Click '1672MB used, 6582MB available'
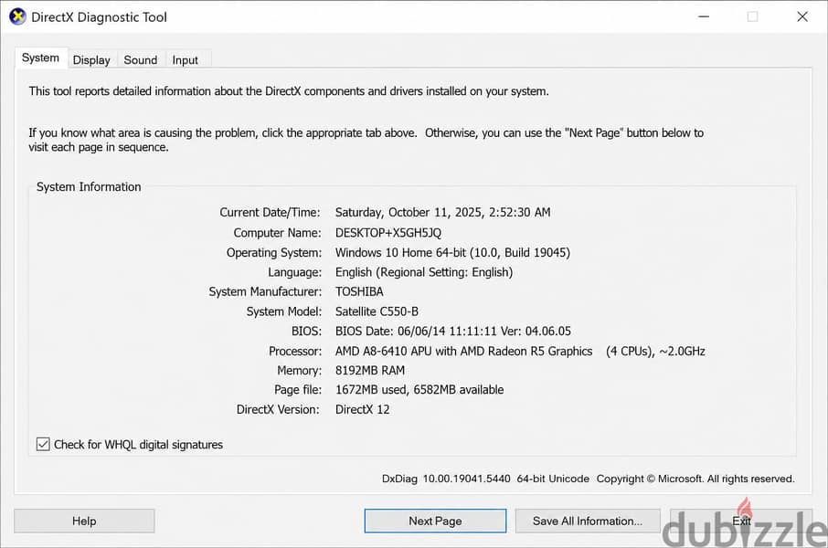This screenshot has width=828, height=548. coord(419,390)
